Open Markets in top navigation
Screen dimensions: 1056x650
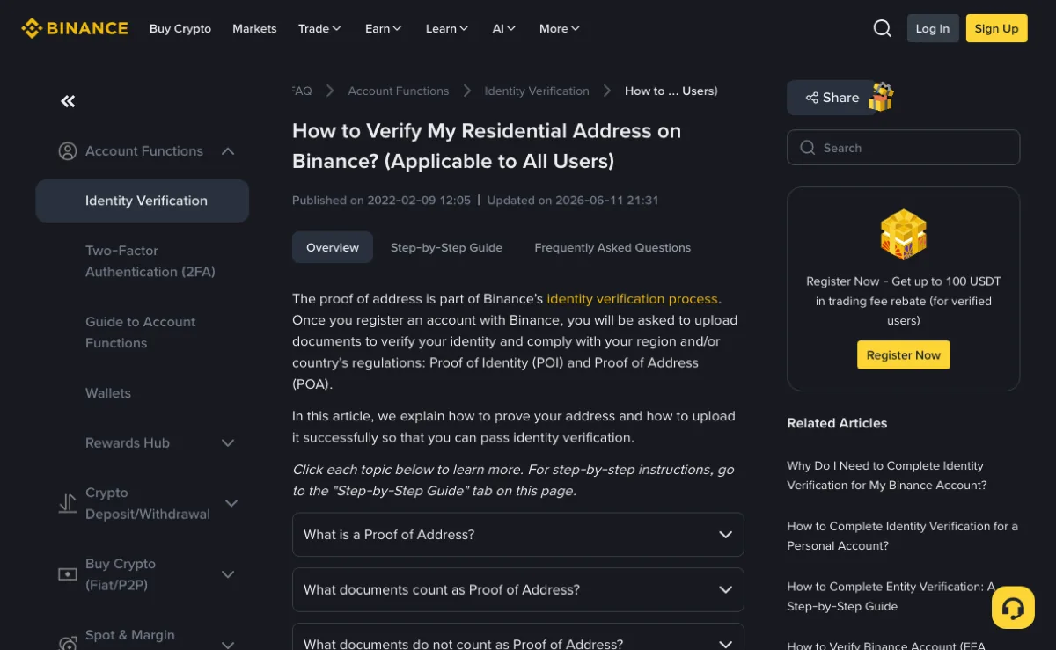254,28
